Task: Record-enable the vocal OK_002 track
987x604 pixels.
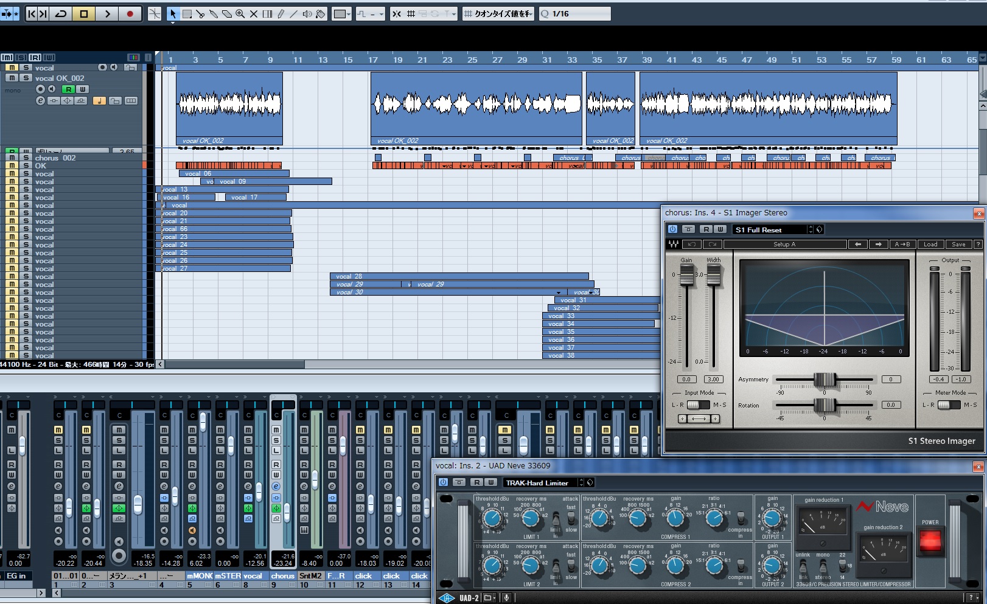Action: coord(40,89)
